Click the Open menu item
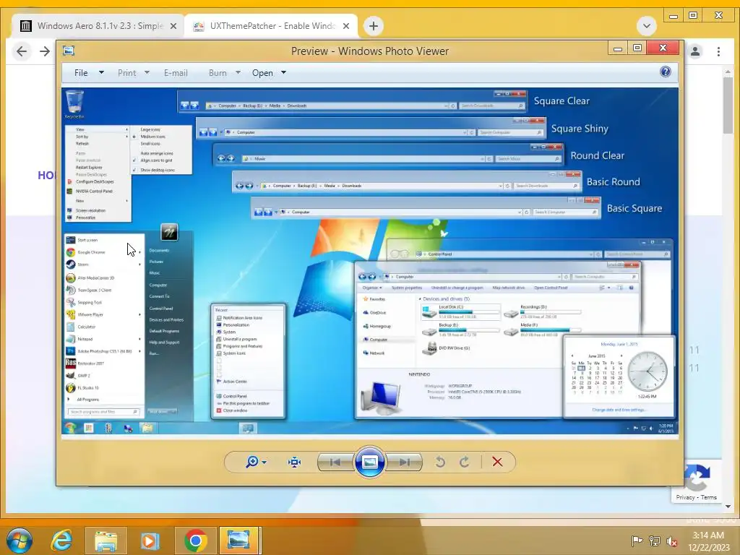The width and height of the screenshot is (740, 555). [x=262, y=73]
